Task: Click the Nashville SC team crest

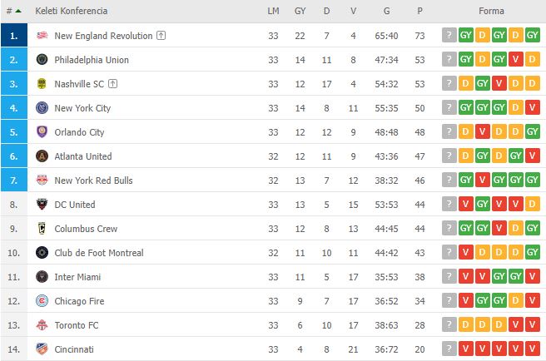Action: tap(42, 83)
